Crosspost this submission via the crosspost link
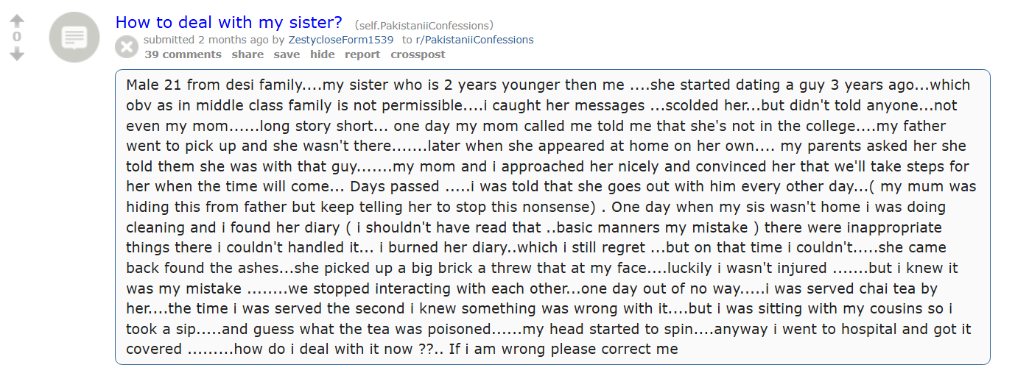1029x376 pixels. click(x=418, y=54)
